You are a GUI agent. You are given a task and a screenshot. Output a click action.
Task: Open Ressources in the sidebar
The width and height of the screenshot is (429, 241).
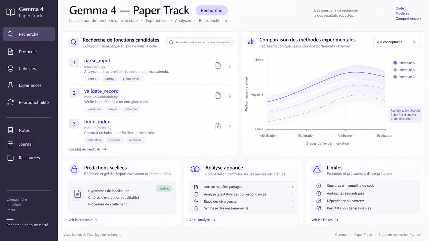[29, 158]
